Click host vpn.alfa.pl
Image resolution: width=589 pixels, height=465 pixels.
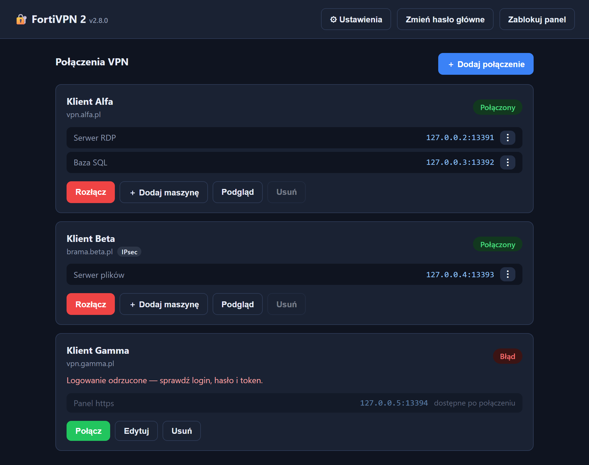click(x=84, y=114)
